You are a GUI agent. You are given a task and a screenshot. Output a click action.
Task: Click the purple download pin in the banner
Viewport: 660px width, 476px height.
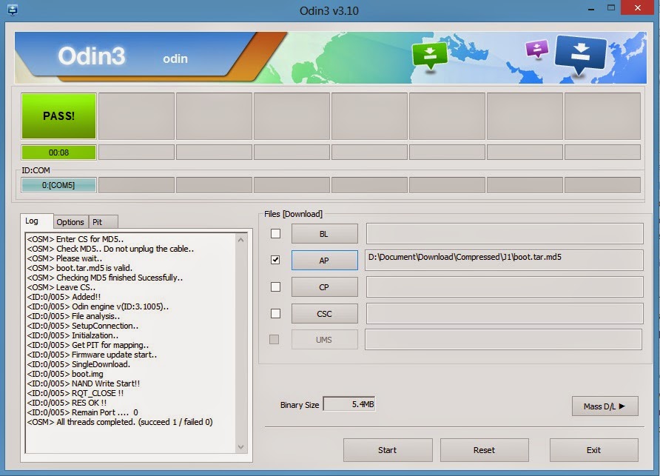click(x=537, y=49)
